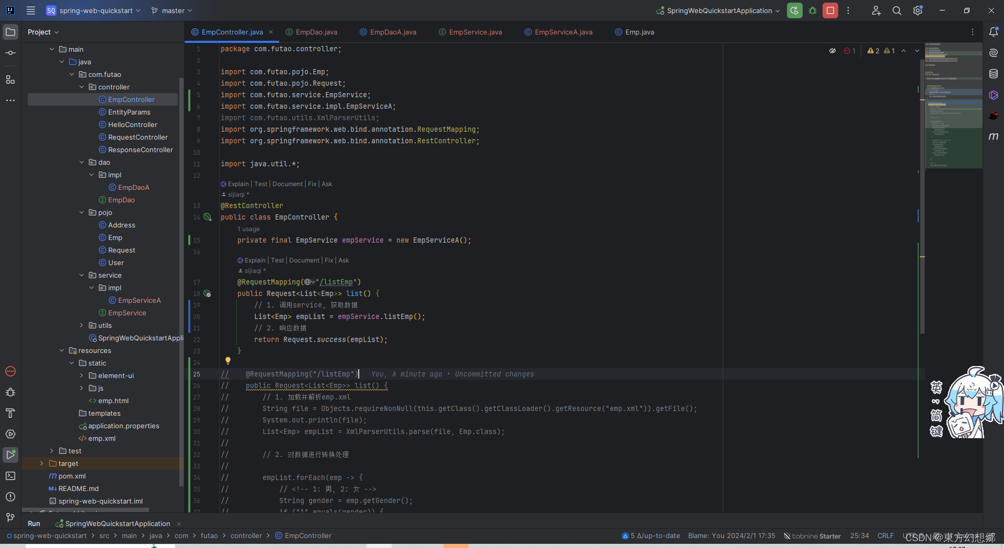The width and height of the screenshot is (1004, 548).
Task: Open the Build hammer tool window
Action: tap(10, 413)
